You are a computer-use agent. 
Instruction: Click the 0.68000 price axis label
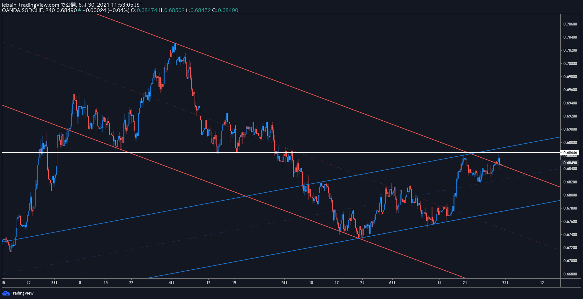pos(570,195)
